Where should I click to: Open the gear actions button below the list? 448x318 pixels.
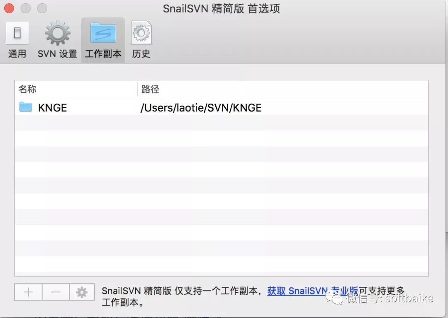click(82, 292)
